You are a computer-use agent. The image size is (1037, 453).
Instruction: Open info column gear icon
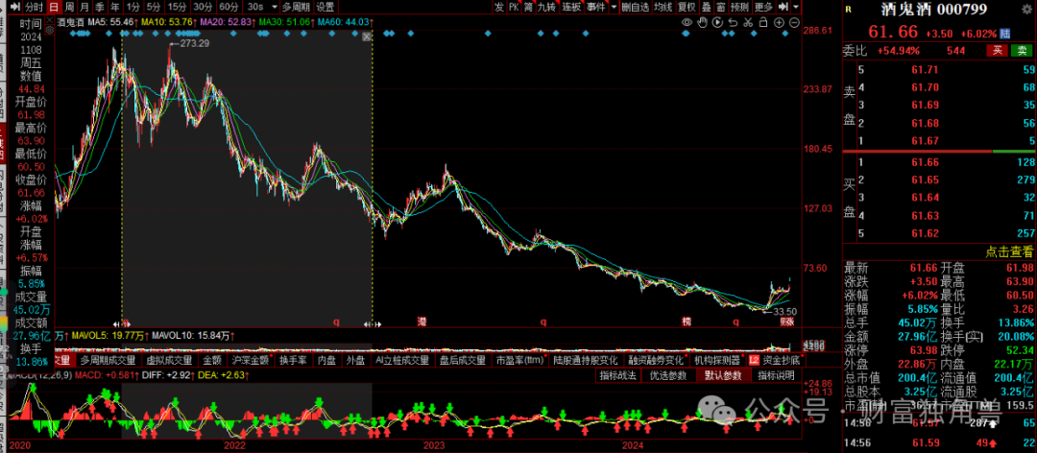point(50,31)
